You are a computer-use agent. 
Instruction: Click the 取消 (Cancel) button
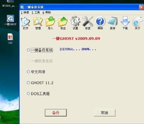[105, 113]
